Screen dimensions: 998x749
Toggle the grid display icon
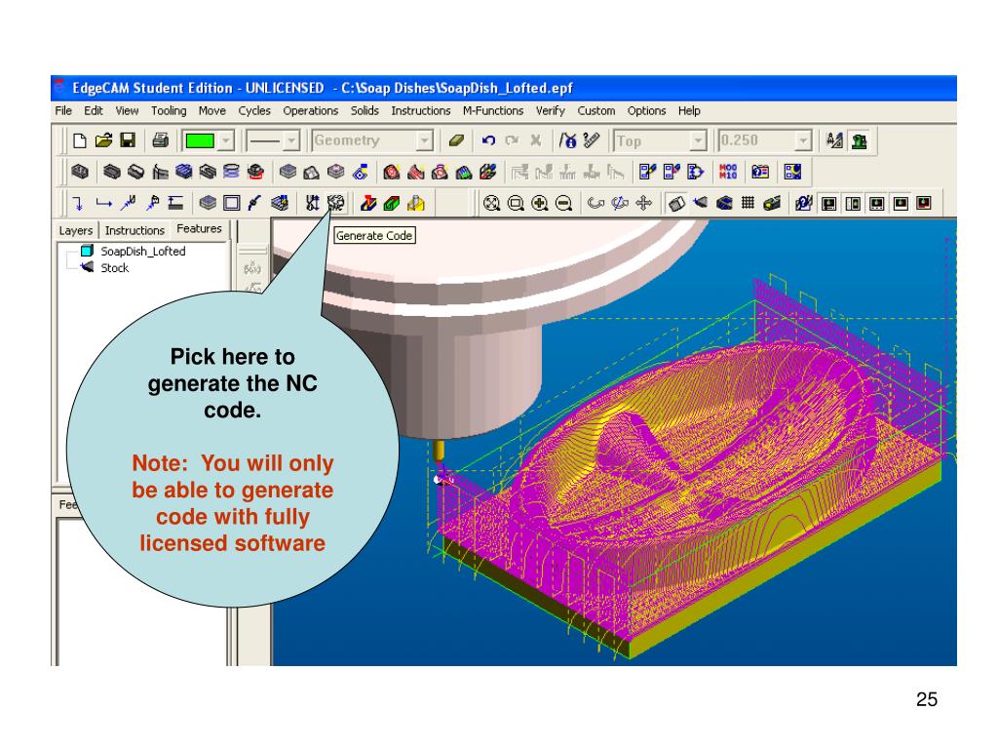[x=748, y=203]
